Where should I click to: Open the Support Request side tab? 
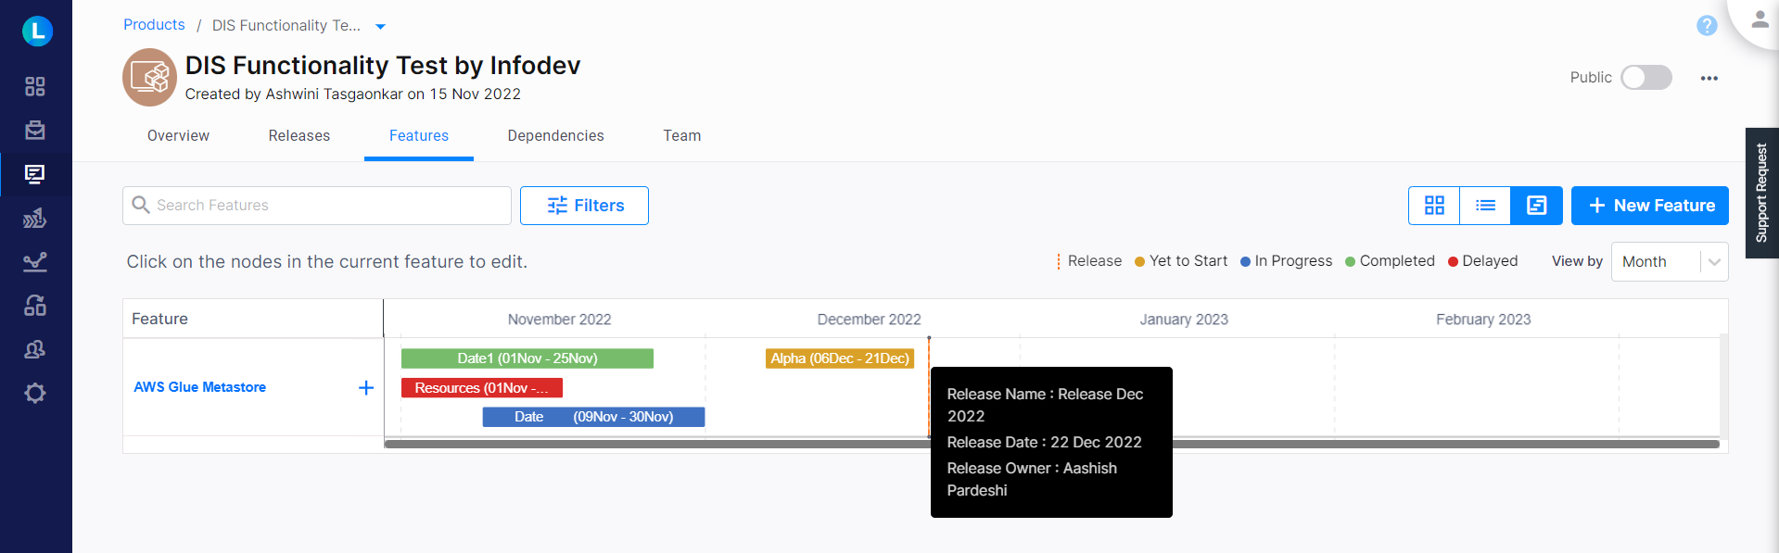[1761, 193]
